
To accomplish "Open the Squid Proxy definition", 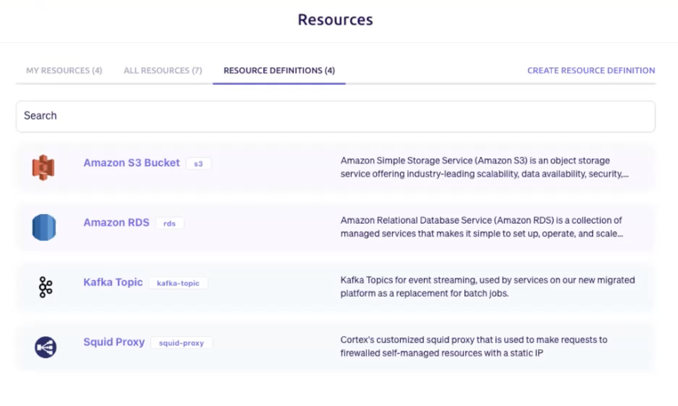I will (x=114, y=342).
